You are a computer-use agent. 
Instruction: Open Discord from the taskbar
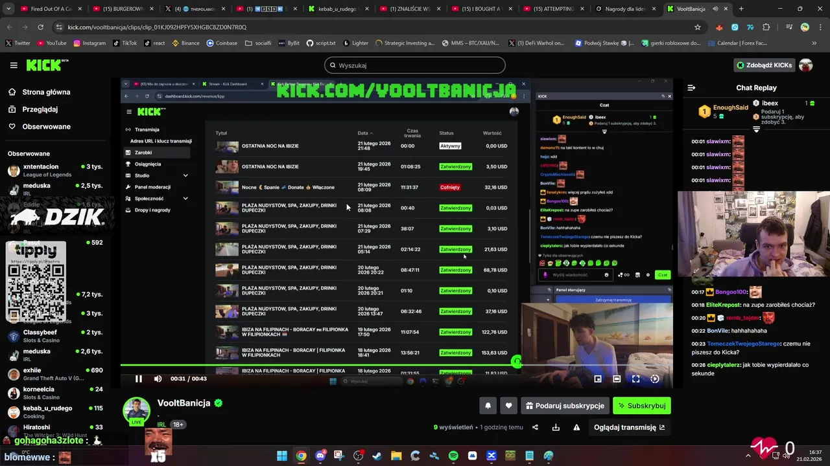coord(320,456)
